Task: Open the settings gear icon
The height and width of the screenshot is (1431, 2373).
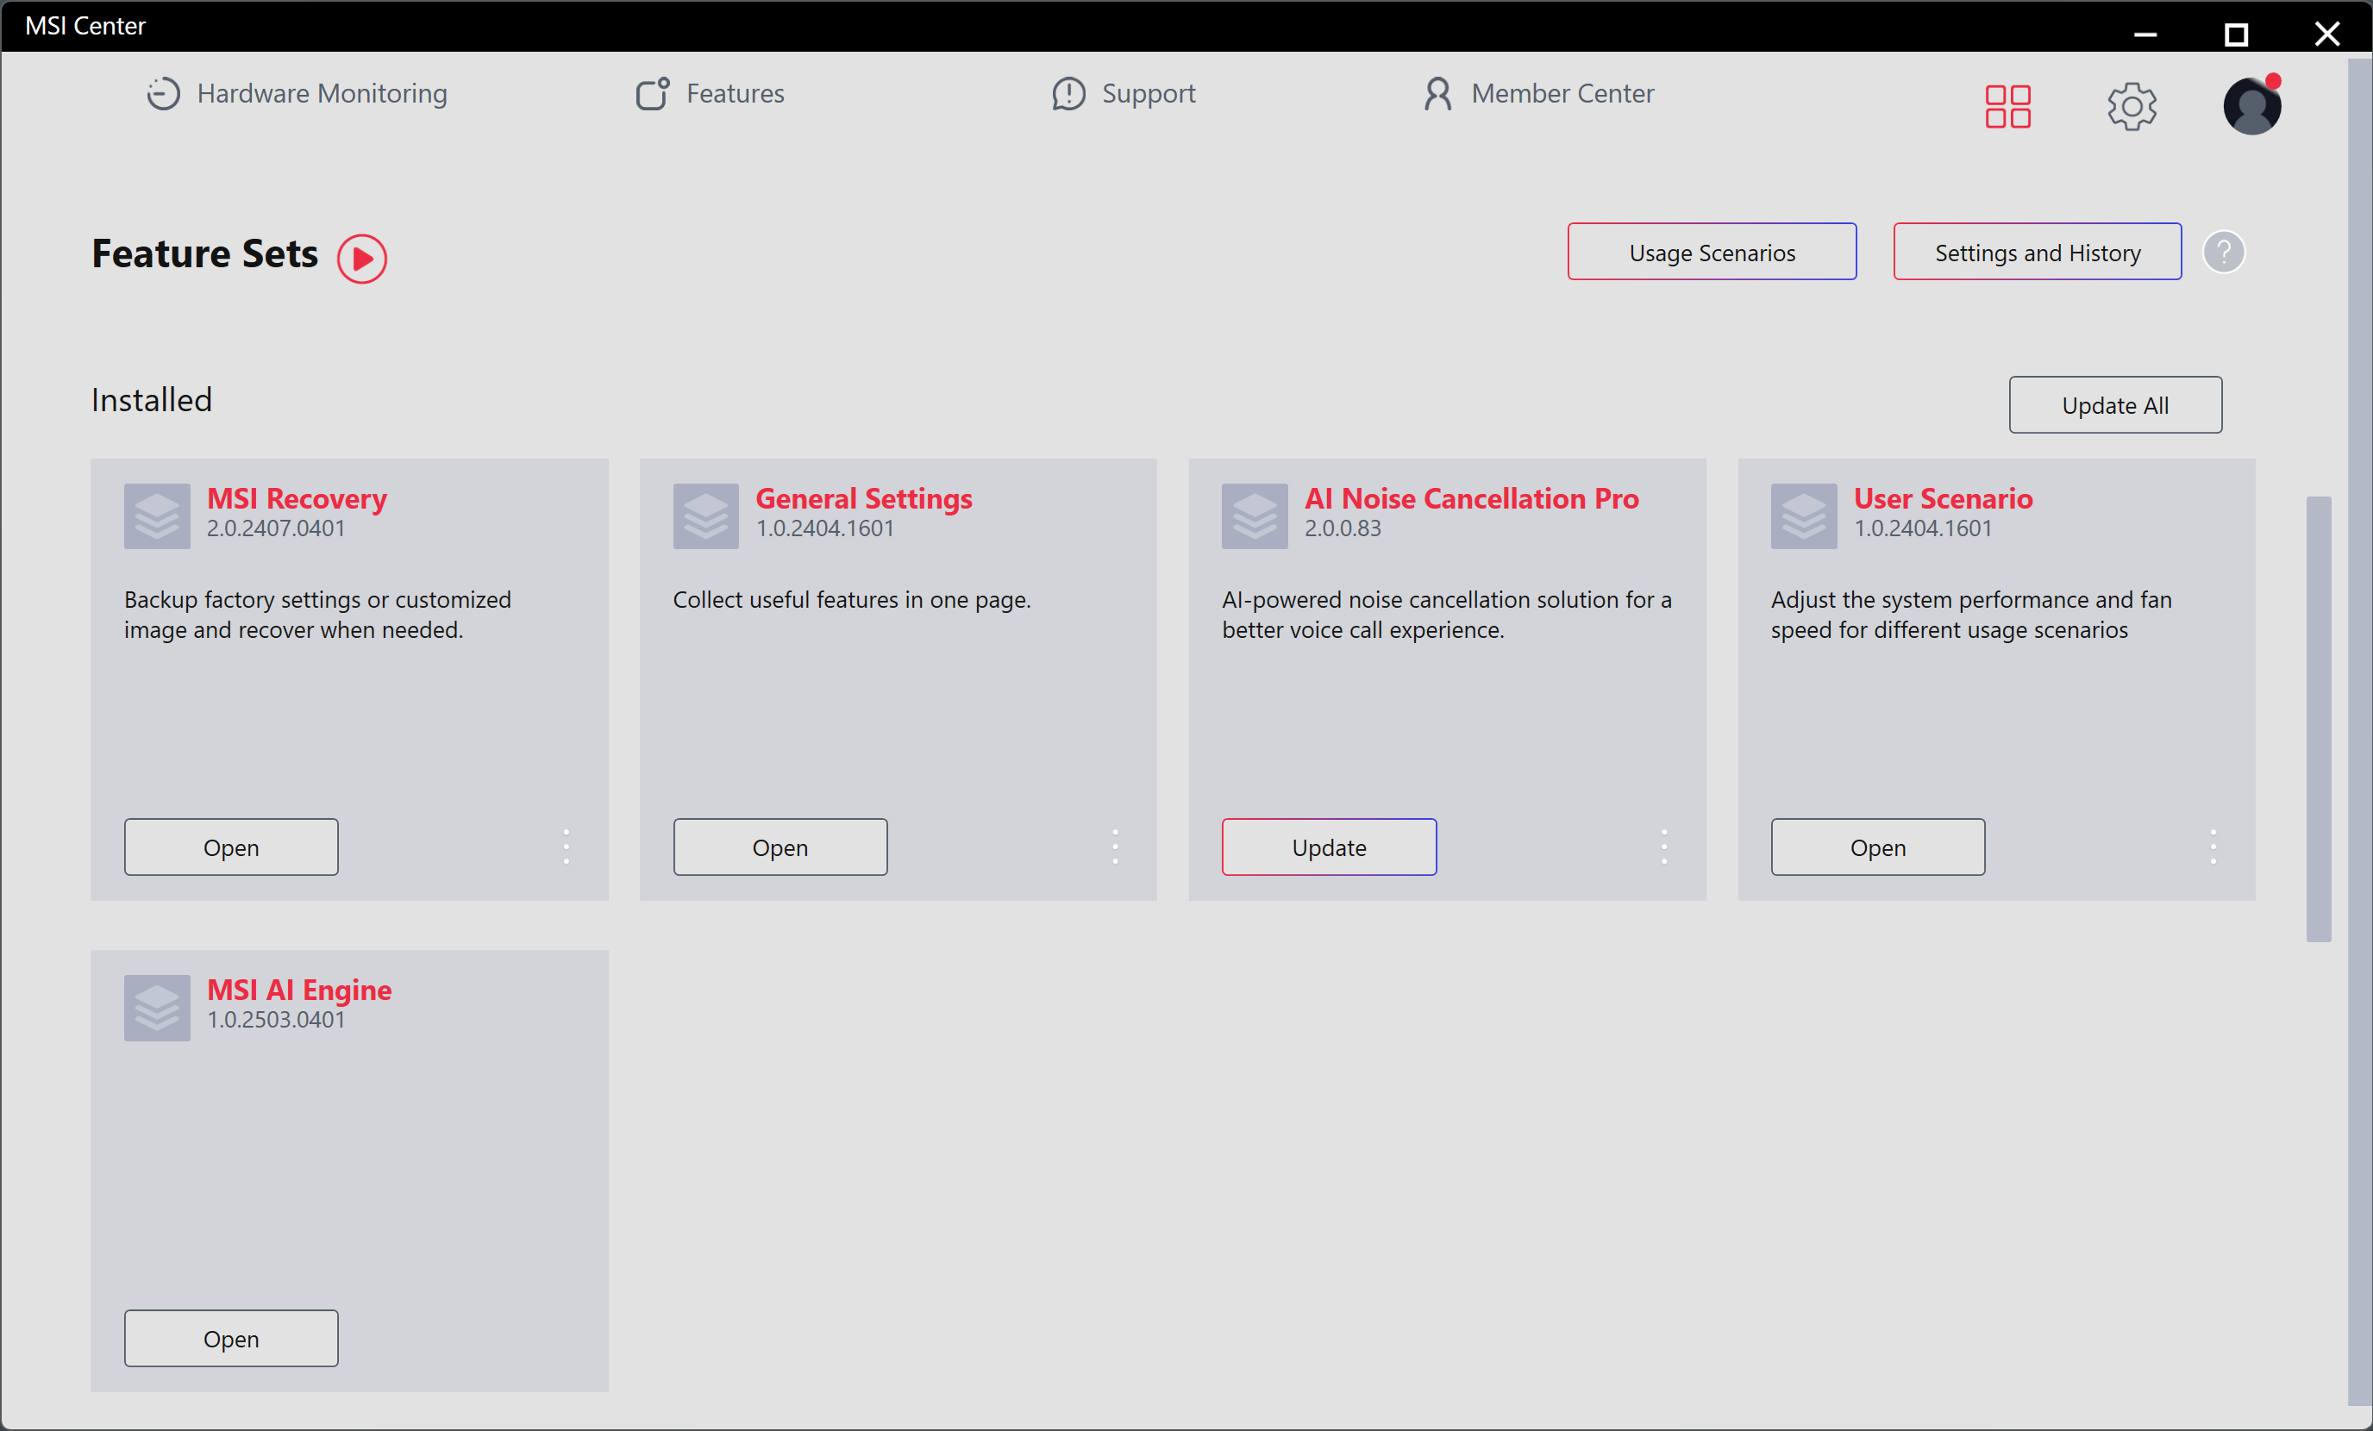Action: coord(2132,106)
